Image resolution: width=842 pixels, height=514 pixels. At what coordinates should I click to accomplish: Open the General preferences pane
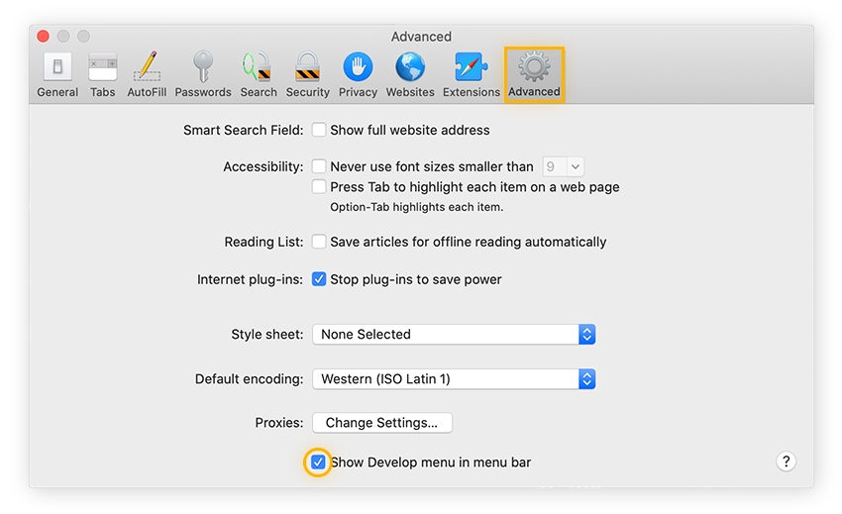57,75
